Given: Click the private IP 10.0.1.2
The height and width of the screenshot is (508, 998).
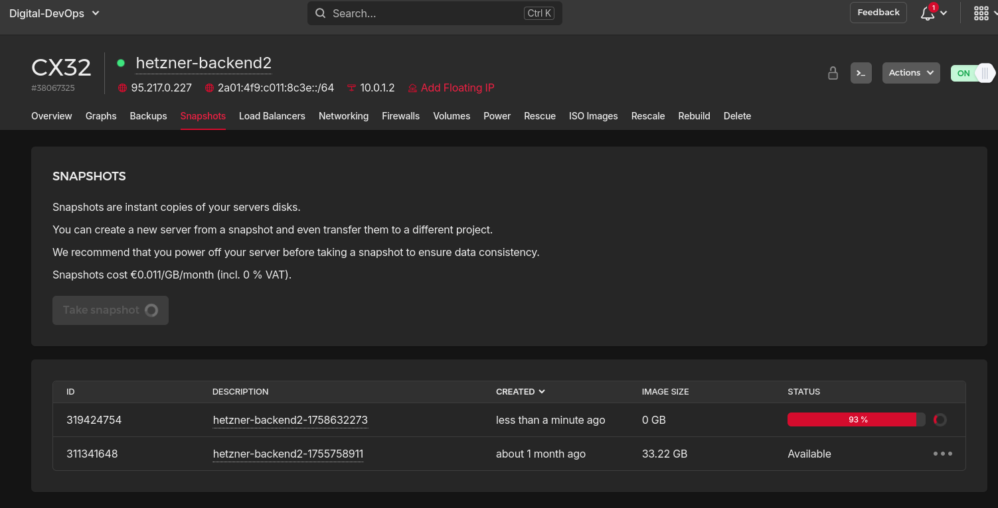Looking at the screenshot, I should [x=377, y=88].
